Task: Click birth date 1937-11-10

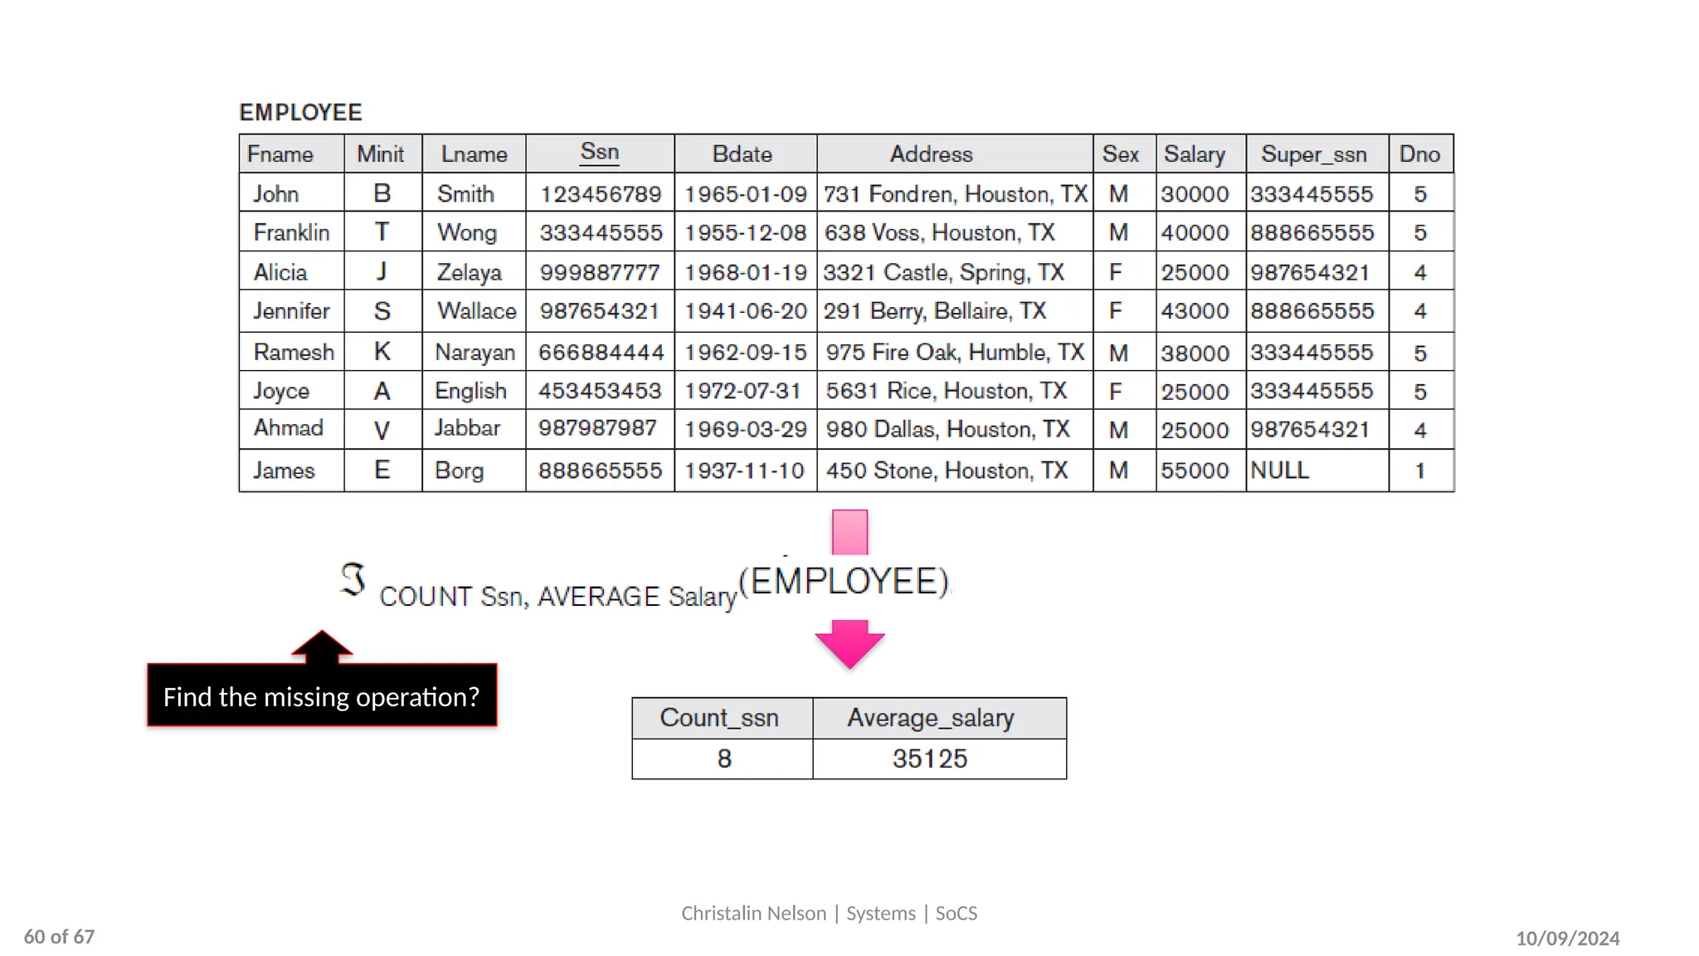Action: (x=744, y=471)
